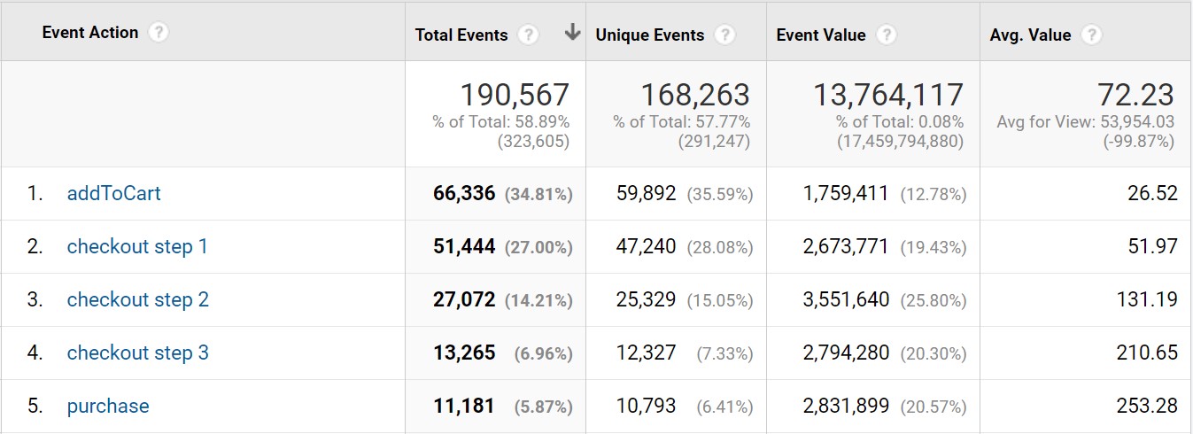
Task: Click help icon next to Event Action
Action: pos(158,33)
